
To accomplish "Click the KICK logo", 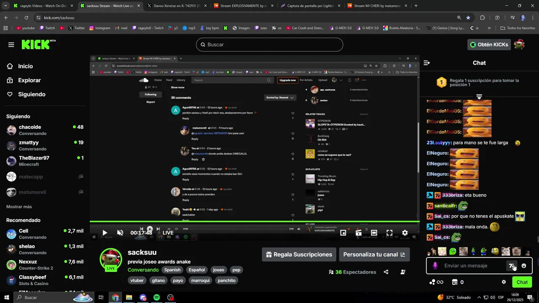I will click(38, 44).
